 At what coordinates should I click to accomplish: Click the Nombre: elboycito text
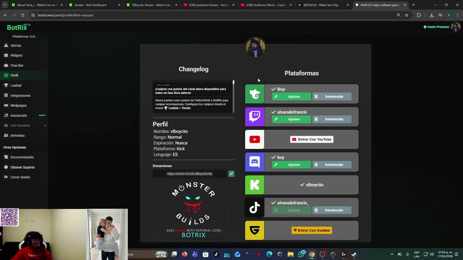tap(171, 131)
